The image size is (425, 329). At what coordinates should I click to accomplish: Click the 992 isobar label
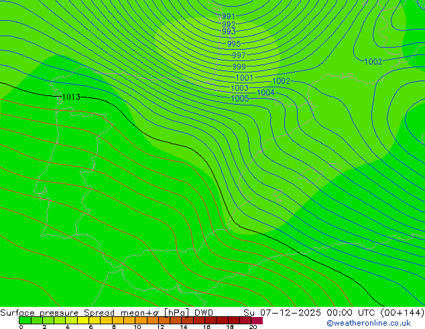click(229, 24)
